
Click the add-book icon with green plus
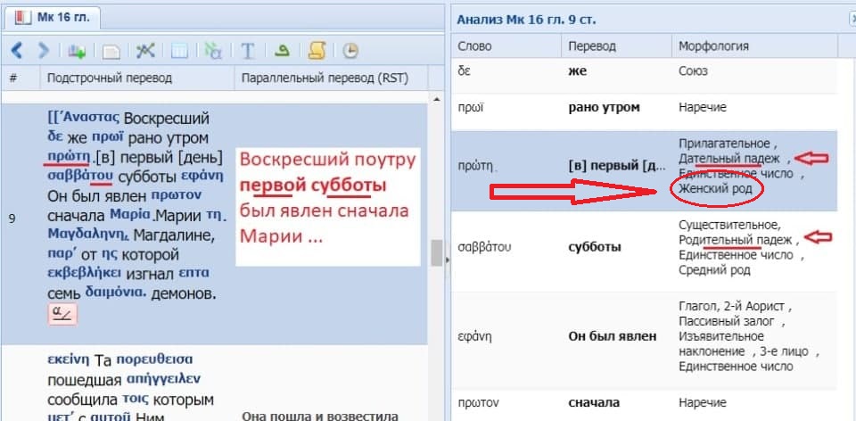[x=78, y=51]
